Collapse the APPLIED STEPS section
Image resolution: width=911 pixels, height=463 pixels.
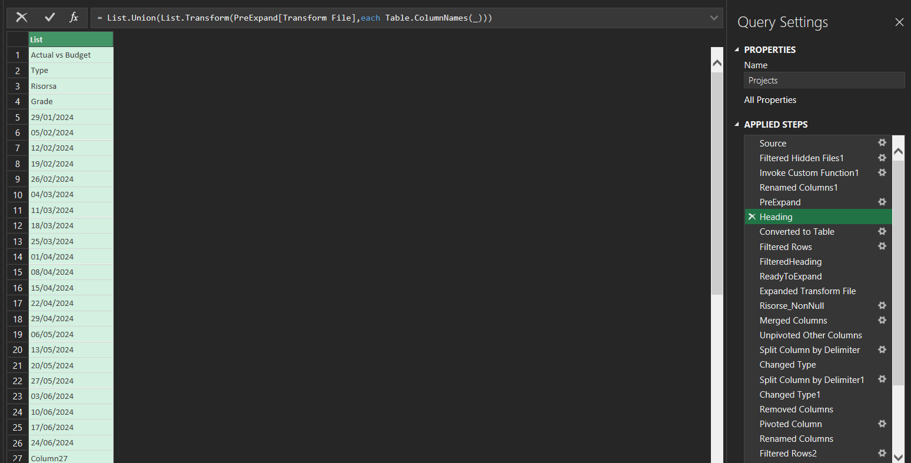[737, 125]
